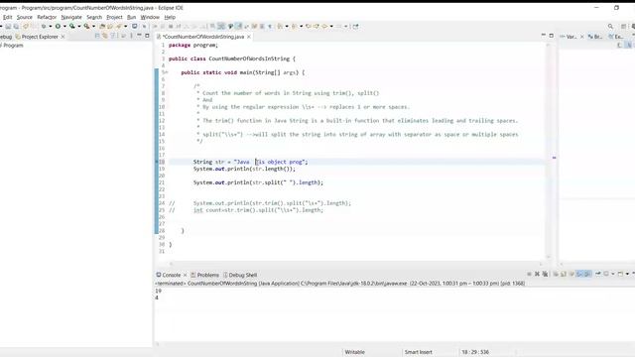Maximize the Project Explorer panel
This screenshot has width=635, height=357.
(147, 36)
